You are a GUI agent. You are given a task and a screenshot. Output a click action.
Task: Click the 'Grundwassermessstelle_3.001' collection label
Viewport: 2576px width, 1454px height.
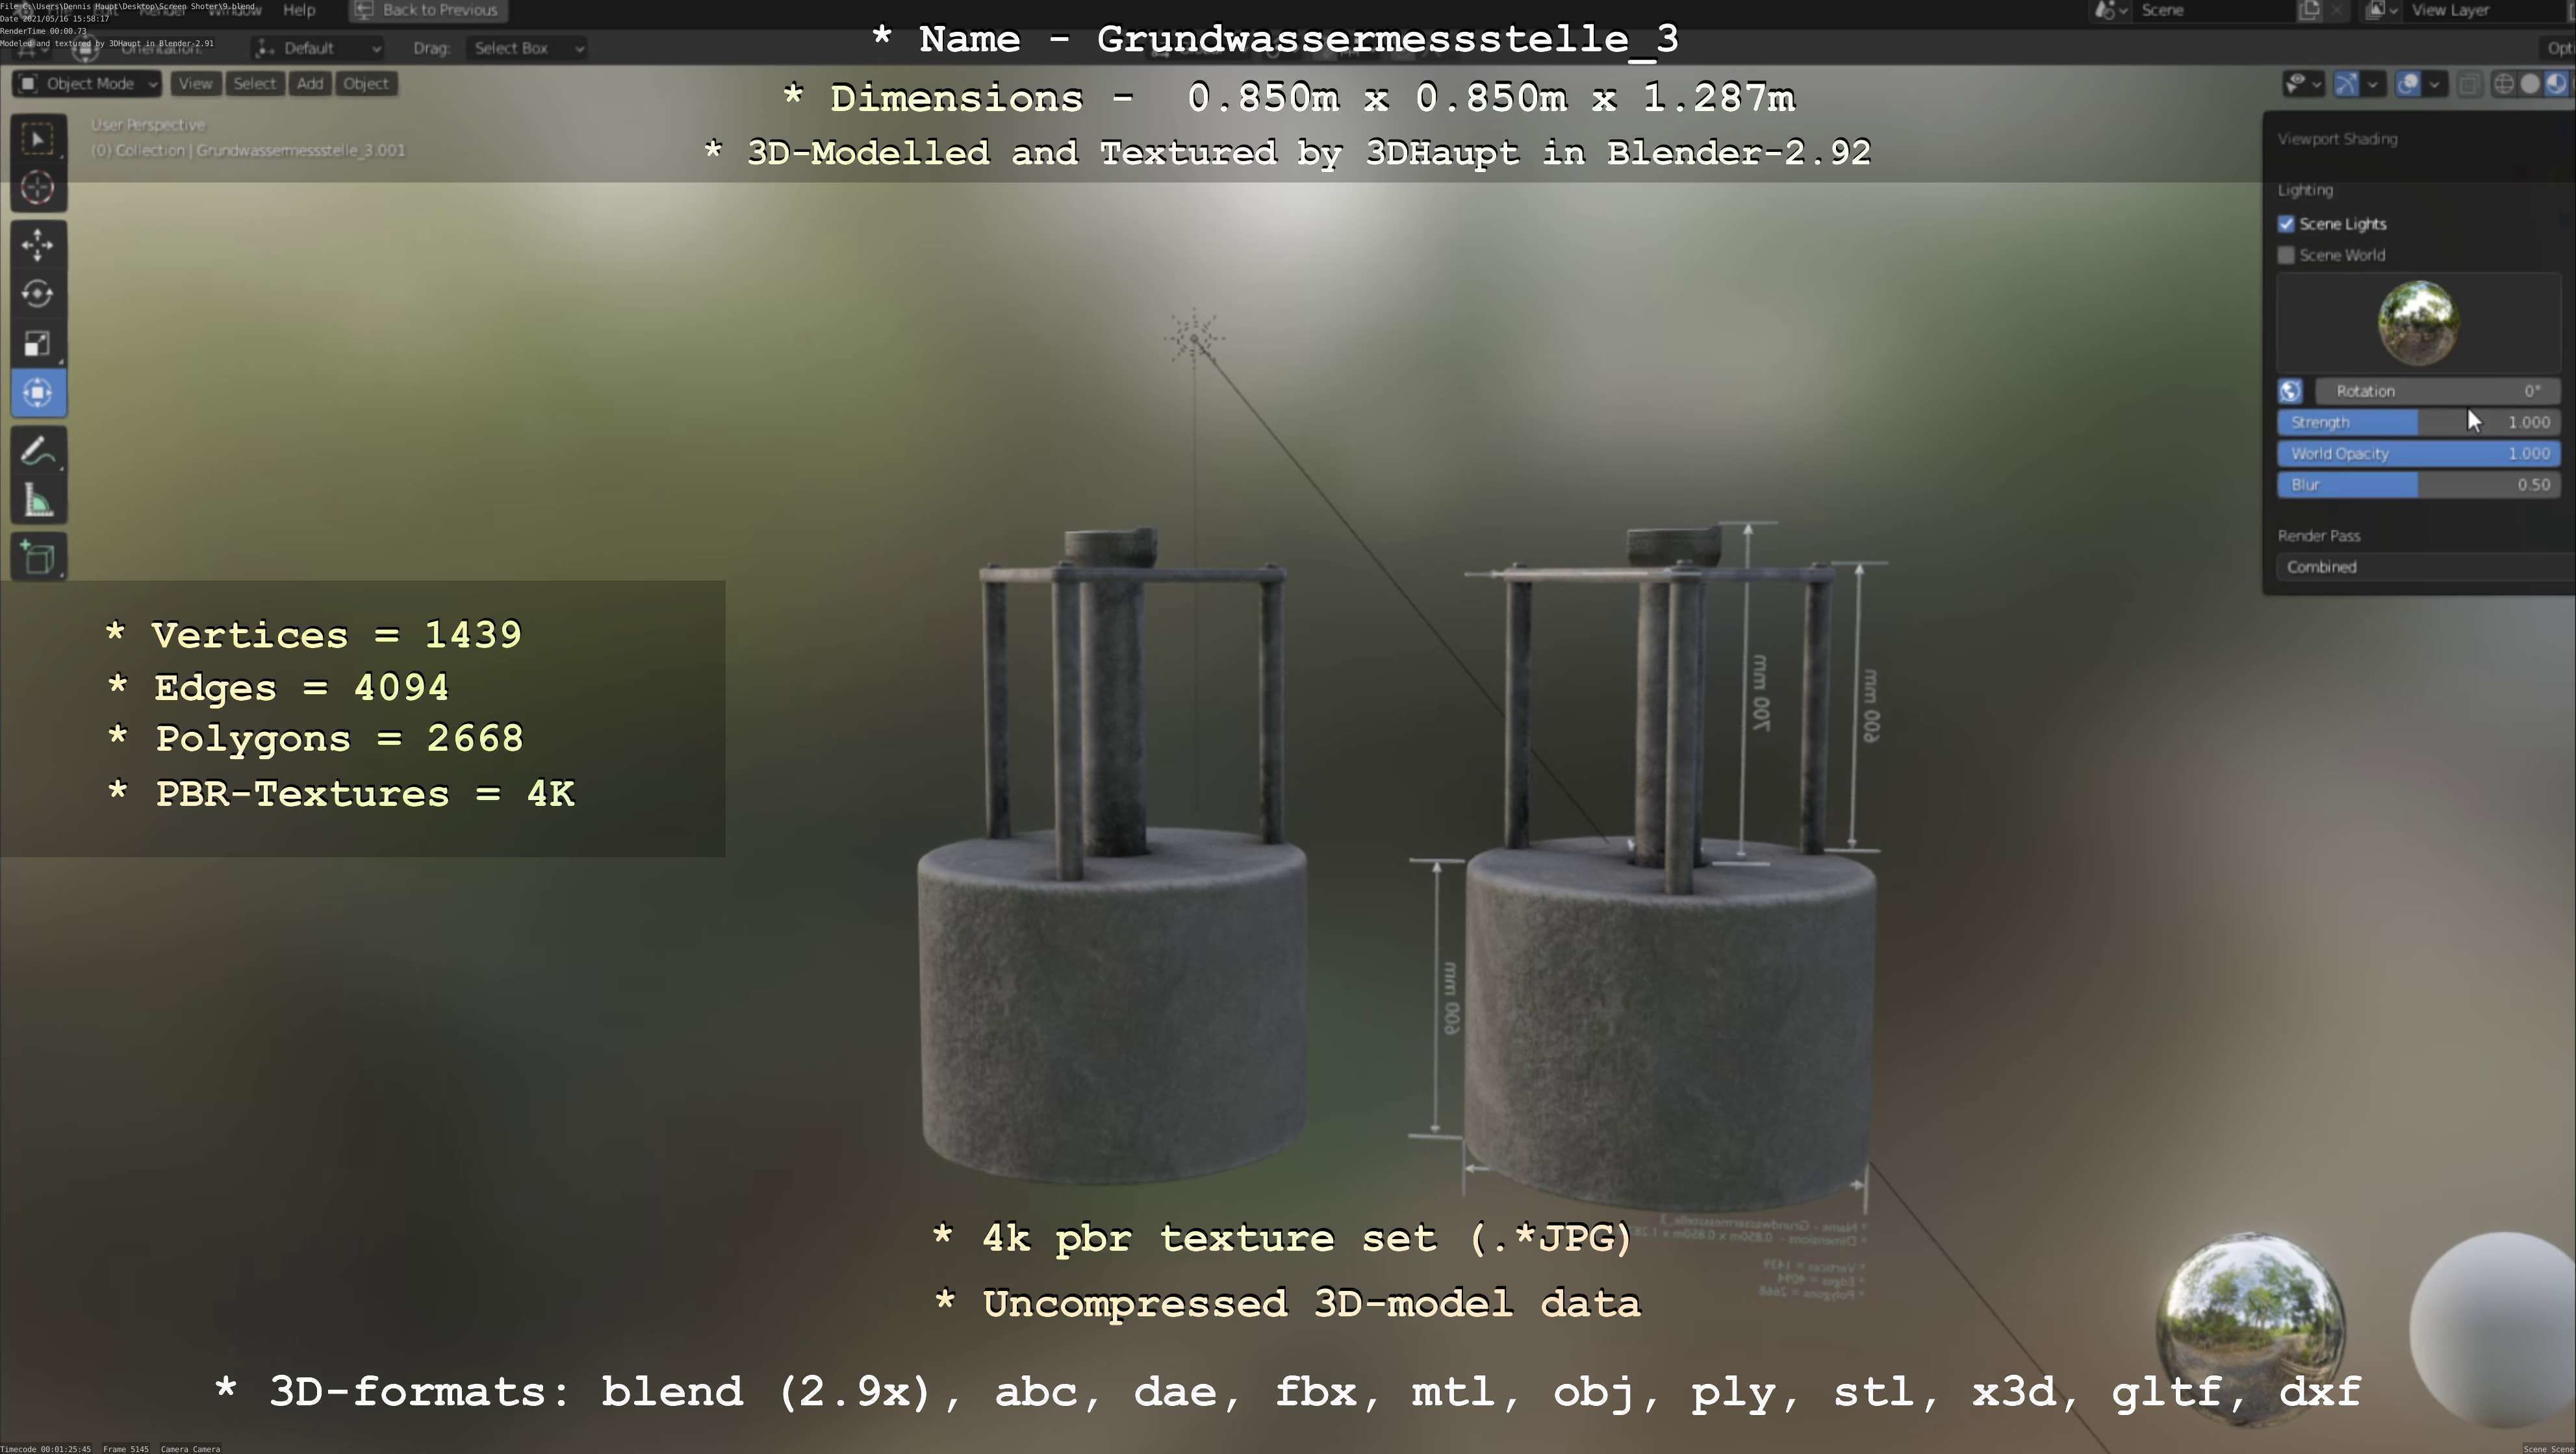tap(301, 151)
